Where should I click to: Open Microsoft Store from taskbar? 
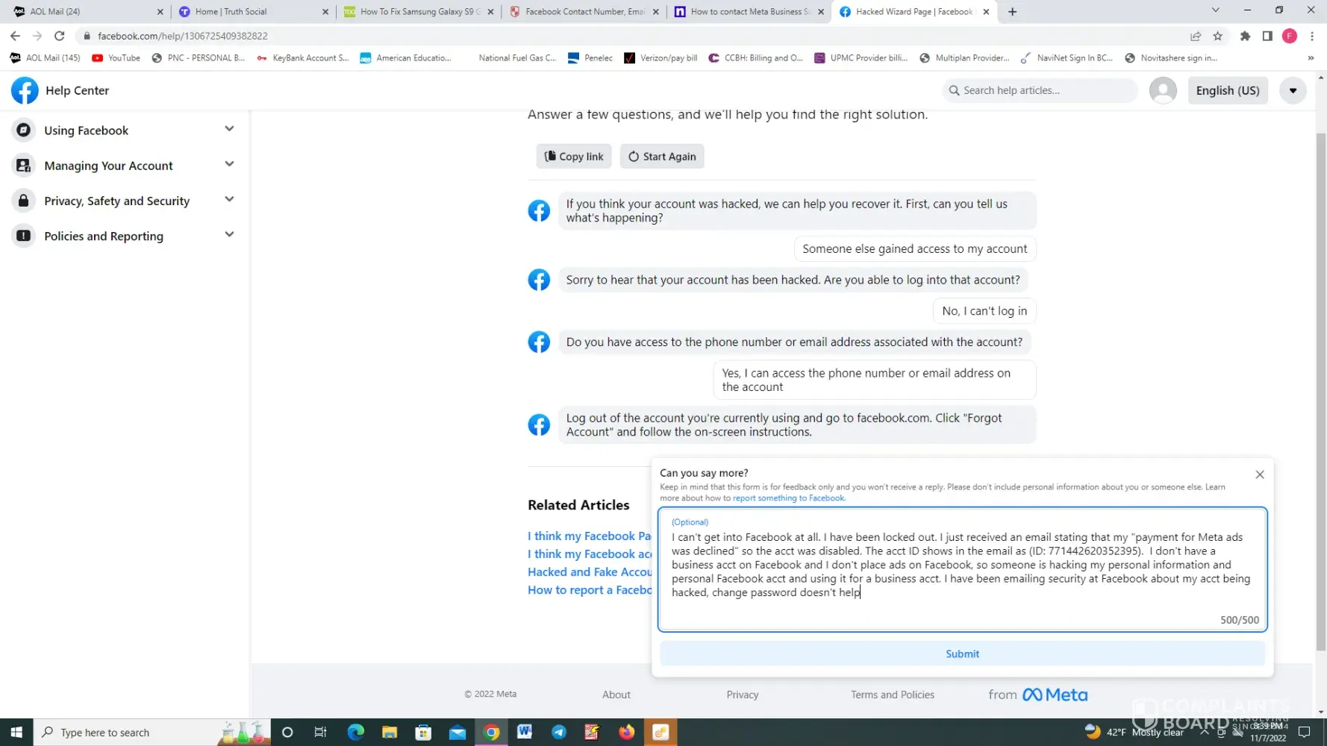point(423,733)
